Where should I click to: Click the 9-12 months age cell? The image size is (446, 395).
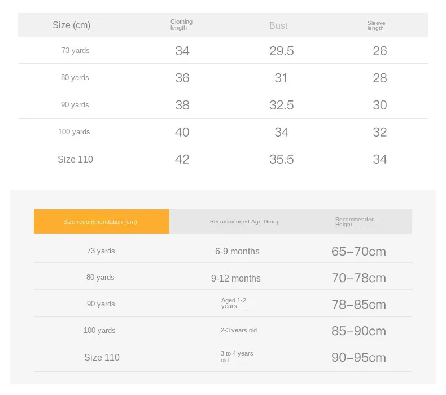(236, 278)
